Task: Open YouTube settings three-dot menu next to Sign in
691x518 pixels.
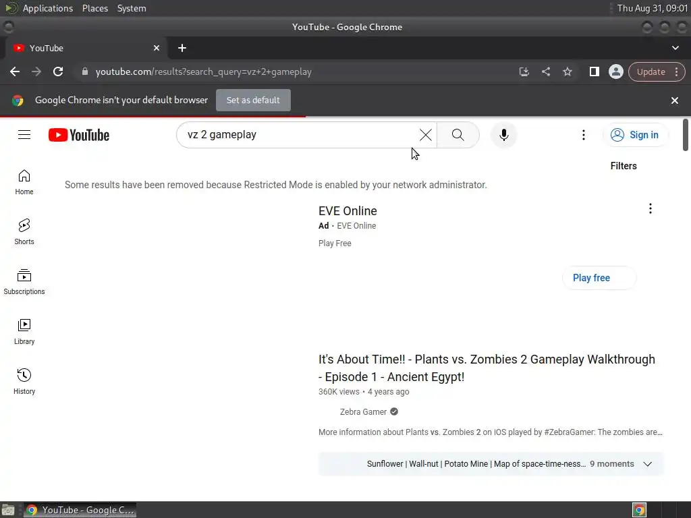Action: [x=584, y=135]
